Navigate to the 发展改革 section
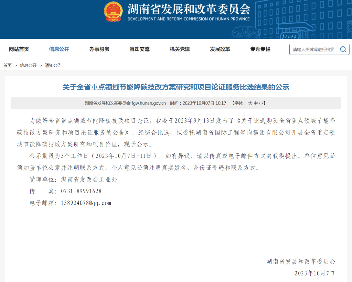 (220, 49)
